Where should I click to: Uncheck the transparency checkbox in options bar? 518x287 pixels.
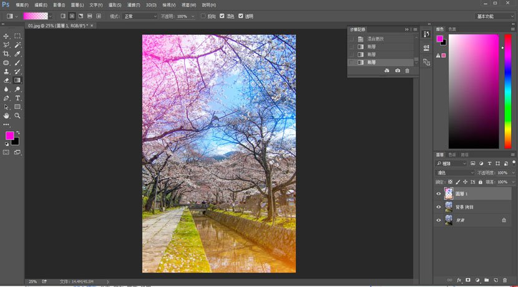pos(241,16)
